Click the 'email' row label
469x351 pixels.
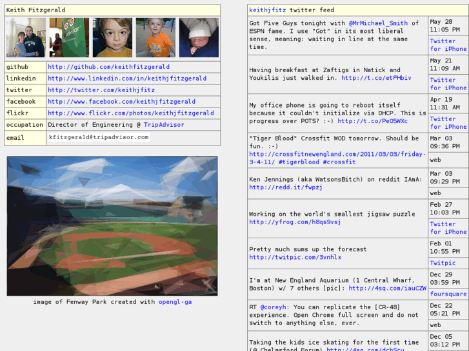tap(15, 138)
